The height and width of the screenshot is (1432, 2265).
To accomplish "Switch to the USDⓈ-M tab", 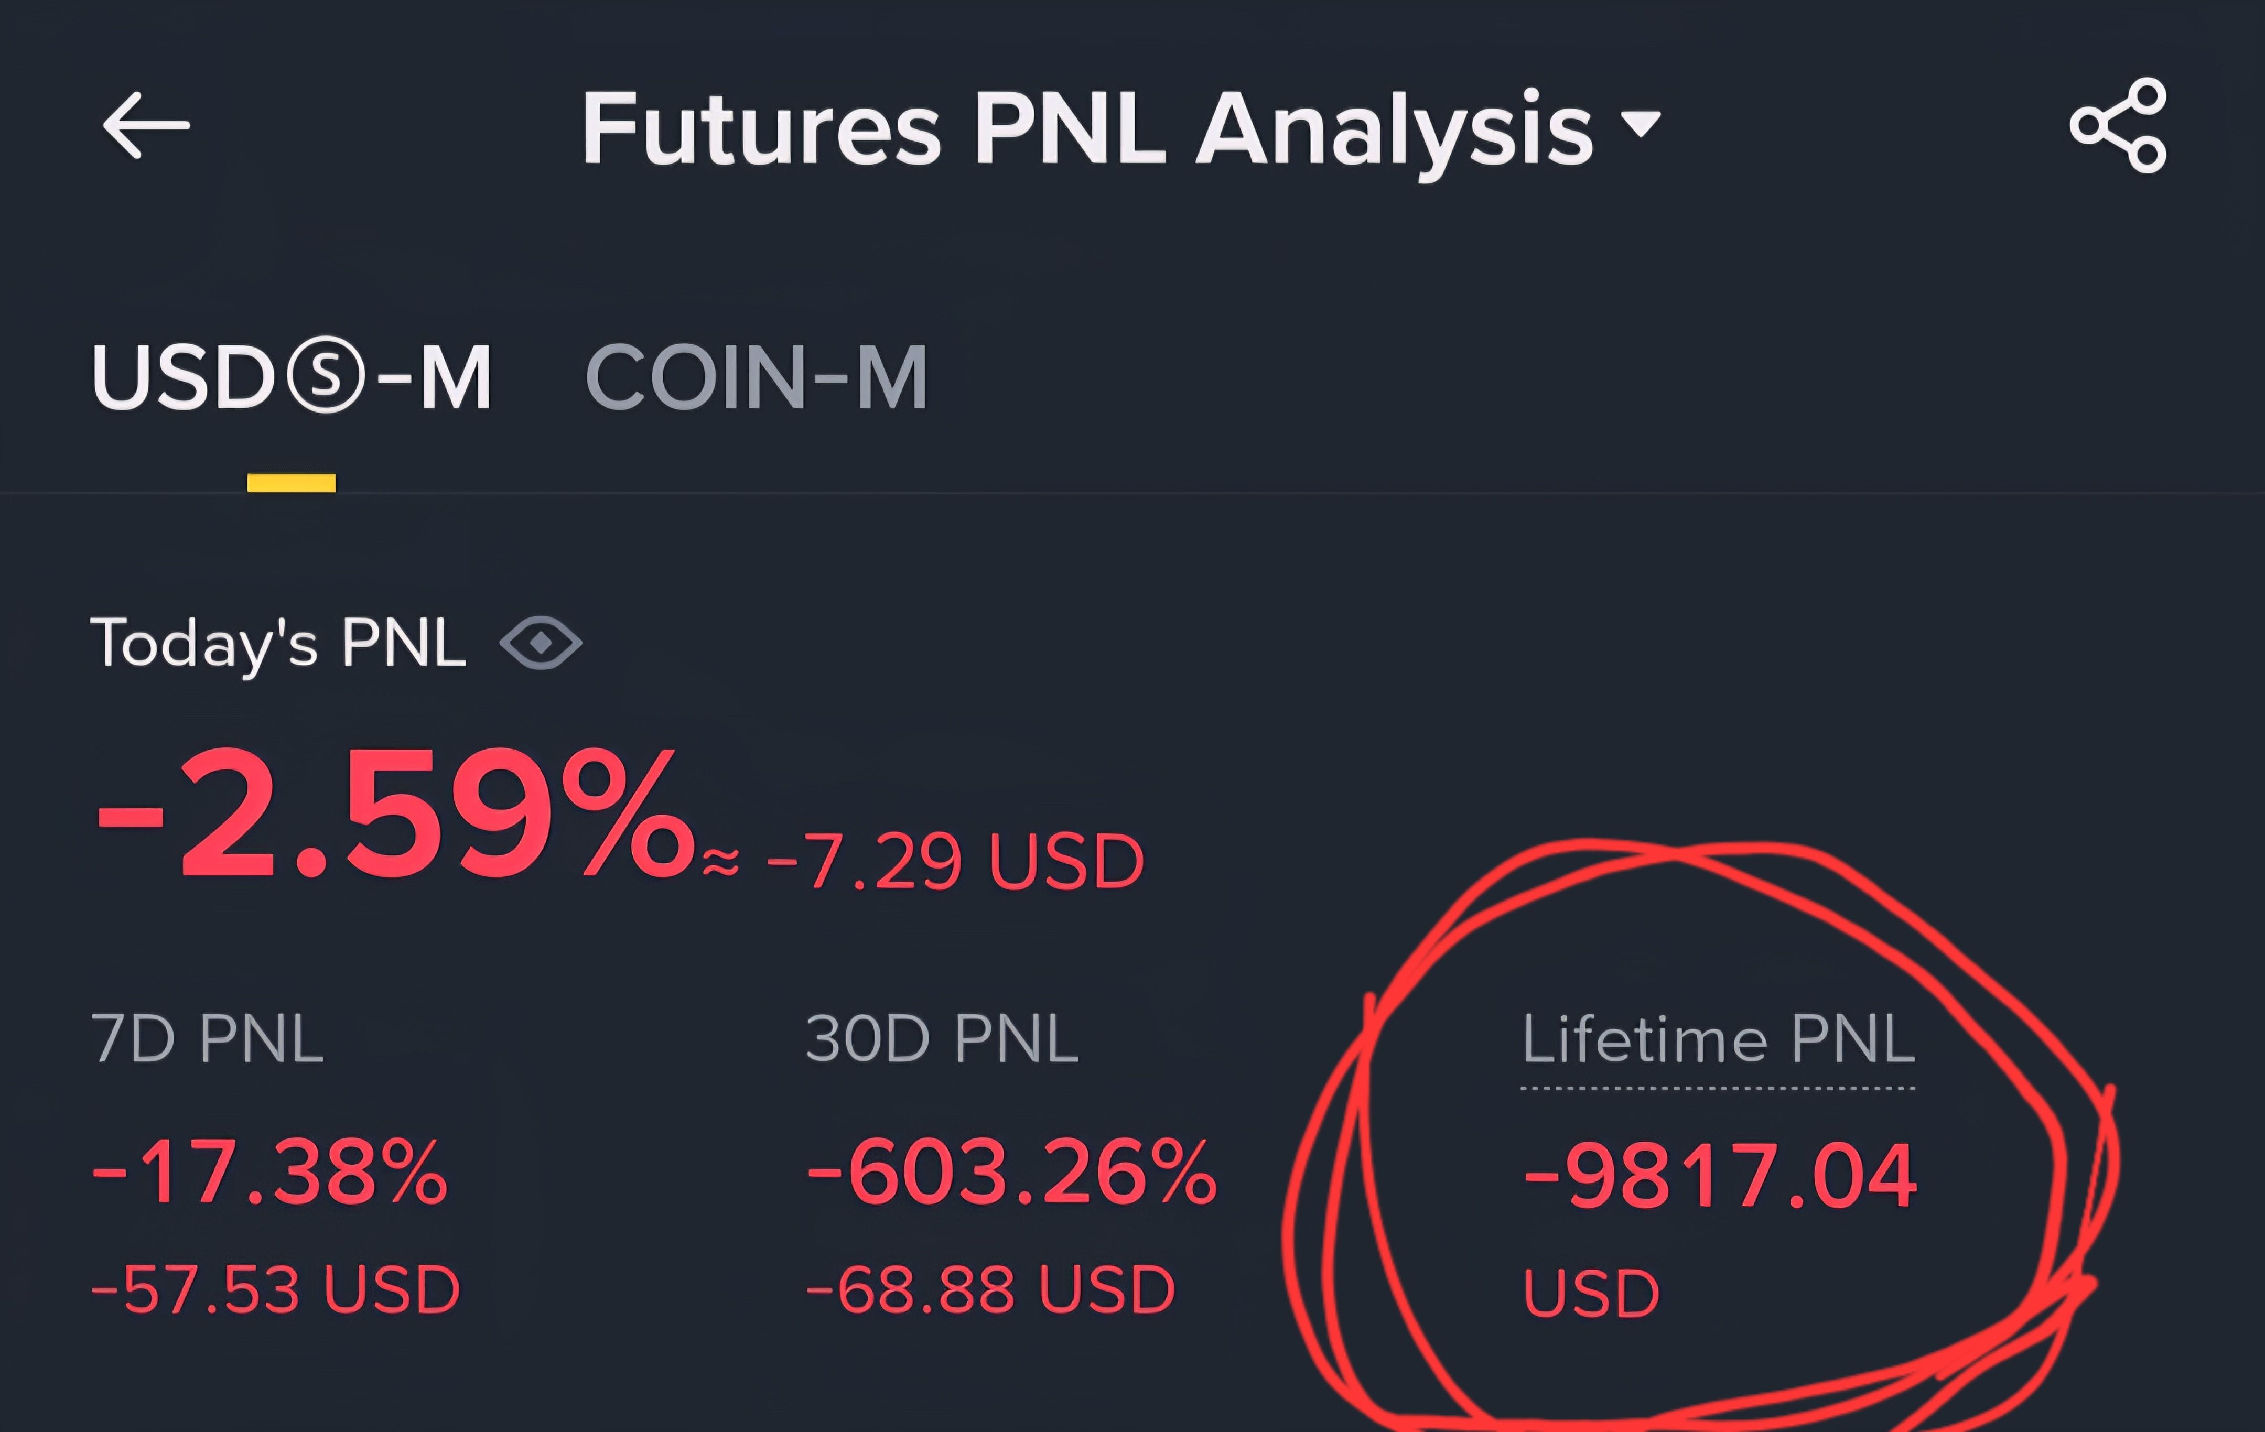I will pos(292,378).
